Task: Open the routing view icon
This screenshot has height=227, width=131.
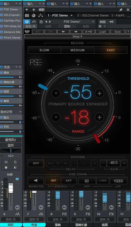Action: (41, 15)
